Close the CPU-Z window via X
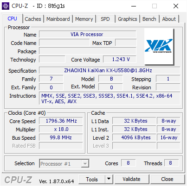This screenshot has height=186, width=187. click(176, 6)
